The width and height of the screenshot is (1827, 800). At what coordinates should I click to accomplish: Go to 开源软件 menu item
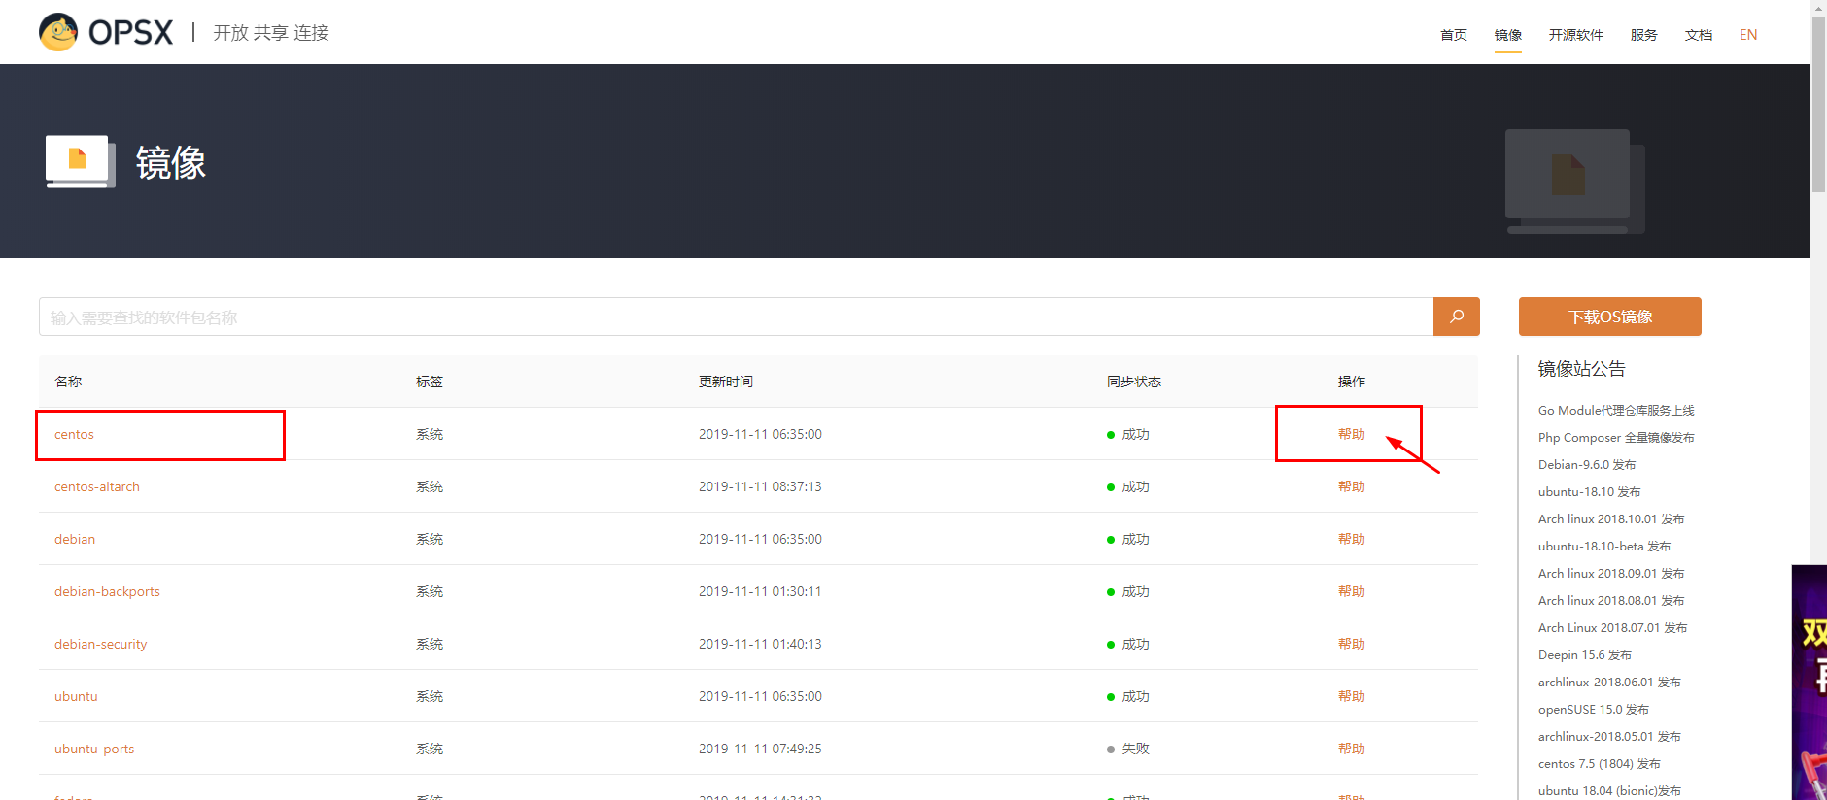[x=1575, y=35]
